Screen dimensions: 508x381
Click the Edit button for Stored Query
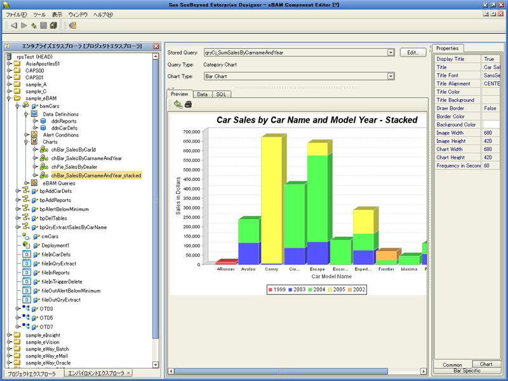click(x=413, y=53)
